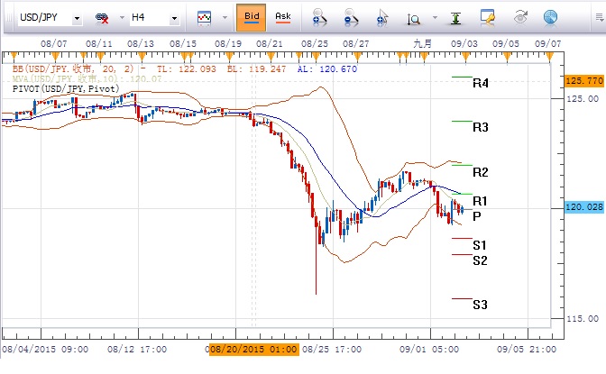606x374 pixels.
Task: Click the BB Bollinger Bands indicator label
Action: 73,69
